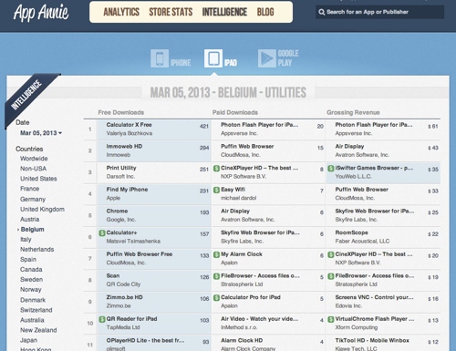This screenshot has height=351, width=456.
Task: Select Worldwide in the countries list
Action: (34, 159)
